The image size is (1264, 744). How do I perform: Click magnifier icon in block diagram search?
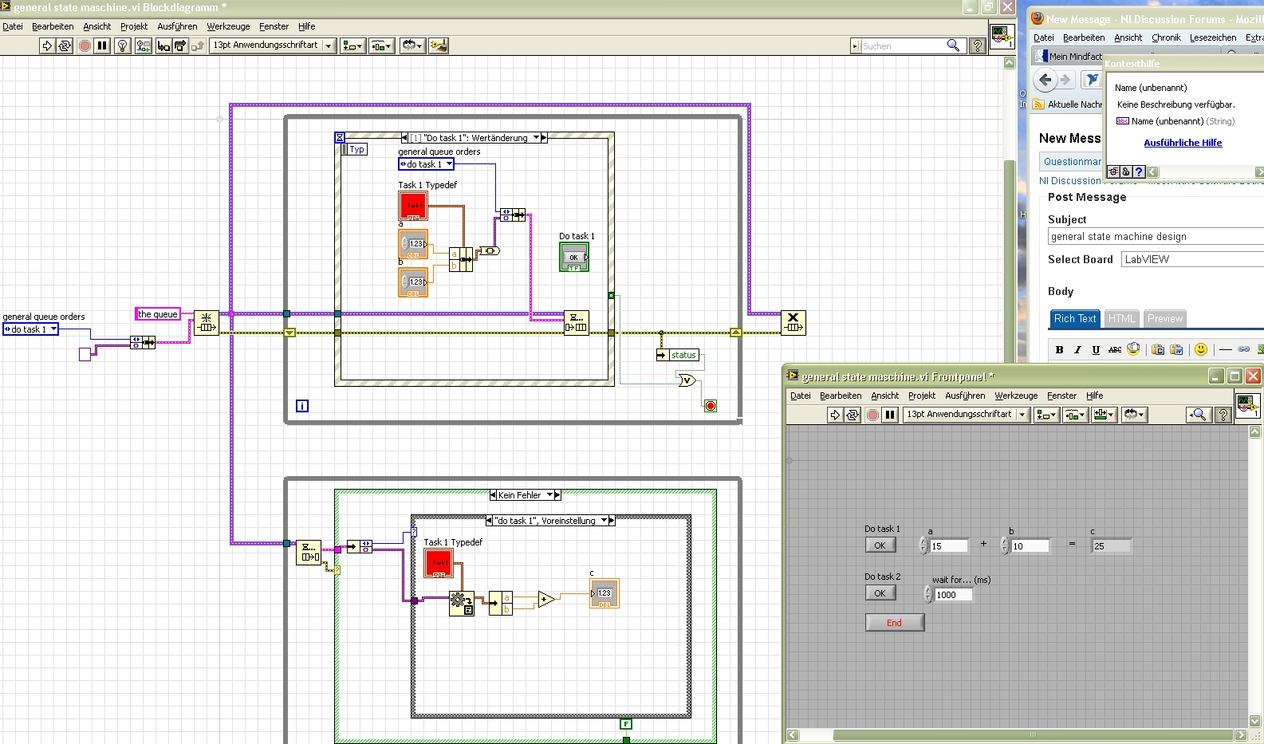(953, 45)
